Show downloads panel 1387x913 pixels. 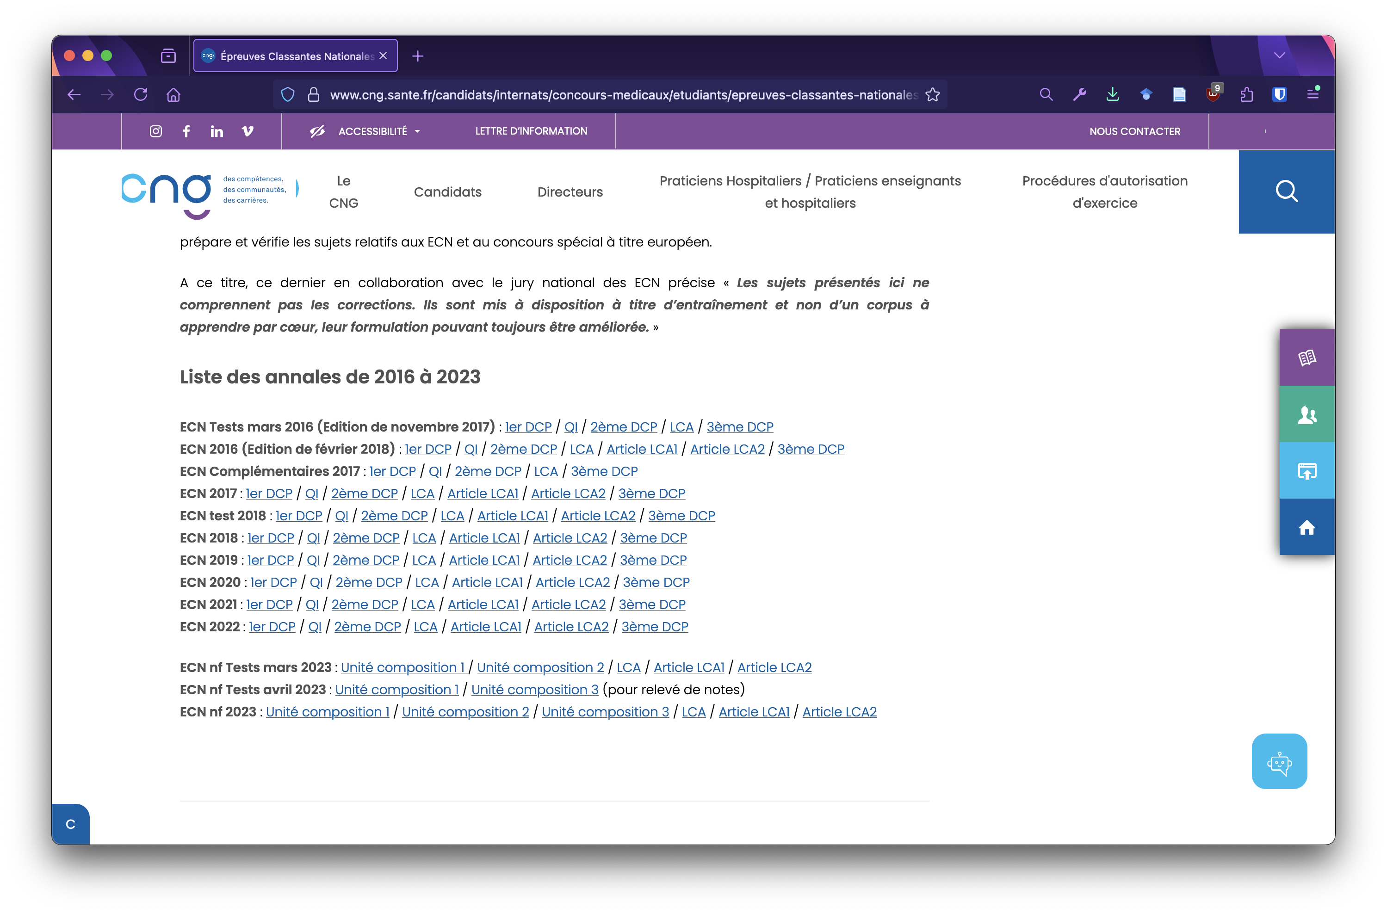pos(1113,94)
